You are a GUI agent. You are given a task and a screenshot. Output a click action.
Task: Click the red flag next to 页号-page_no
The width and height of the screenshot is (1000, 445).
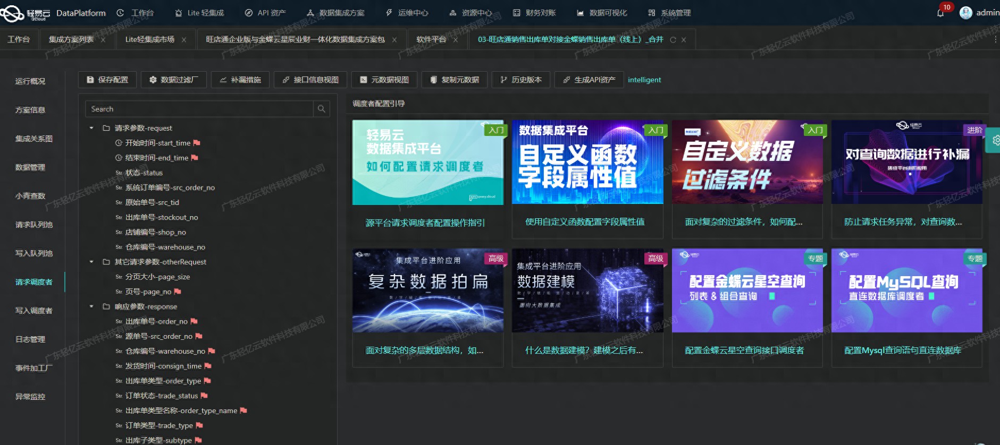[178, 292]
